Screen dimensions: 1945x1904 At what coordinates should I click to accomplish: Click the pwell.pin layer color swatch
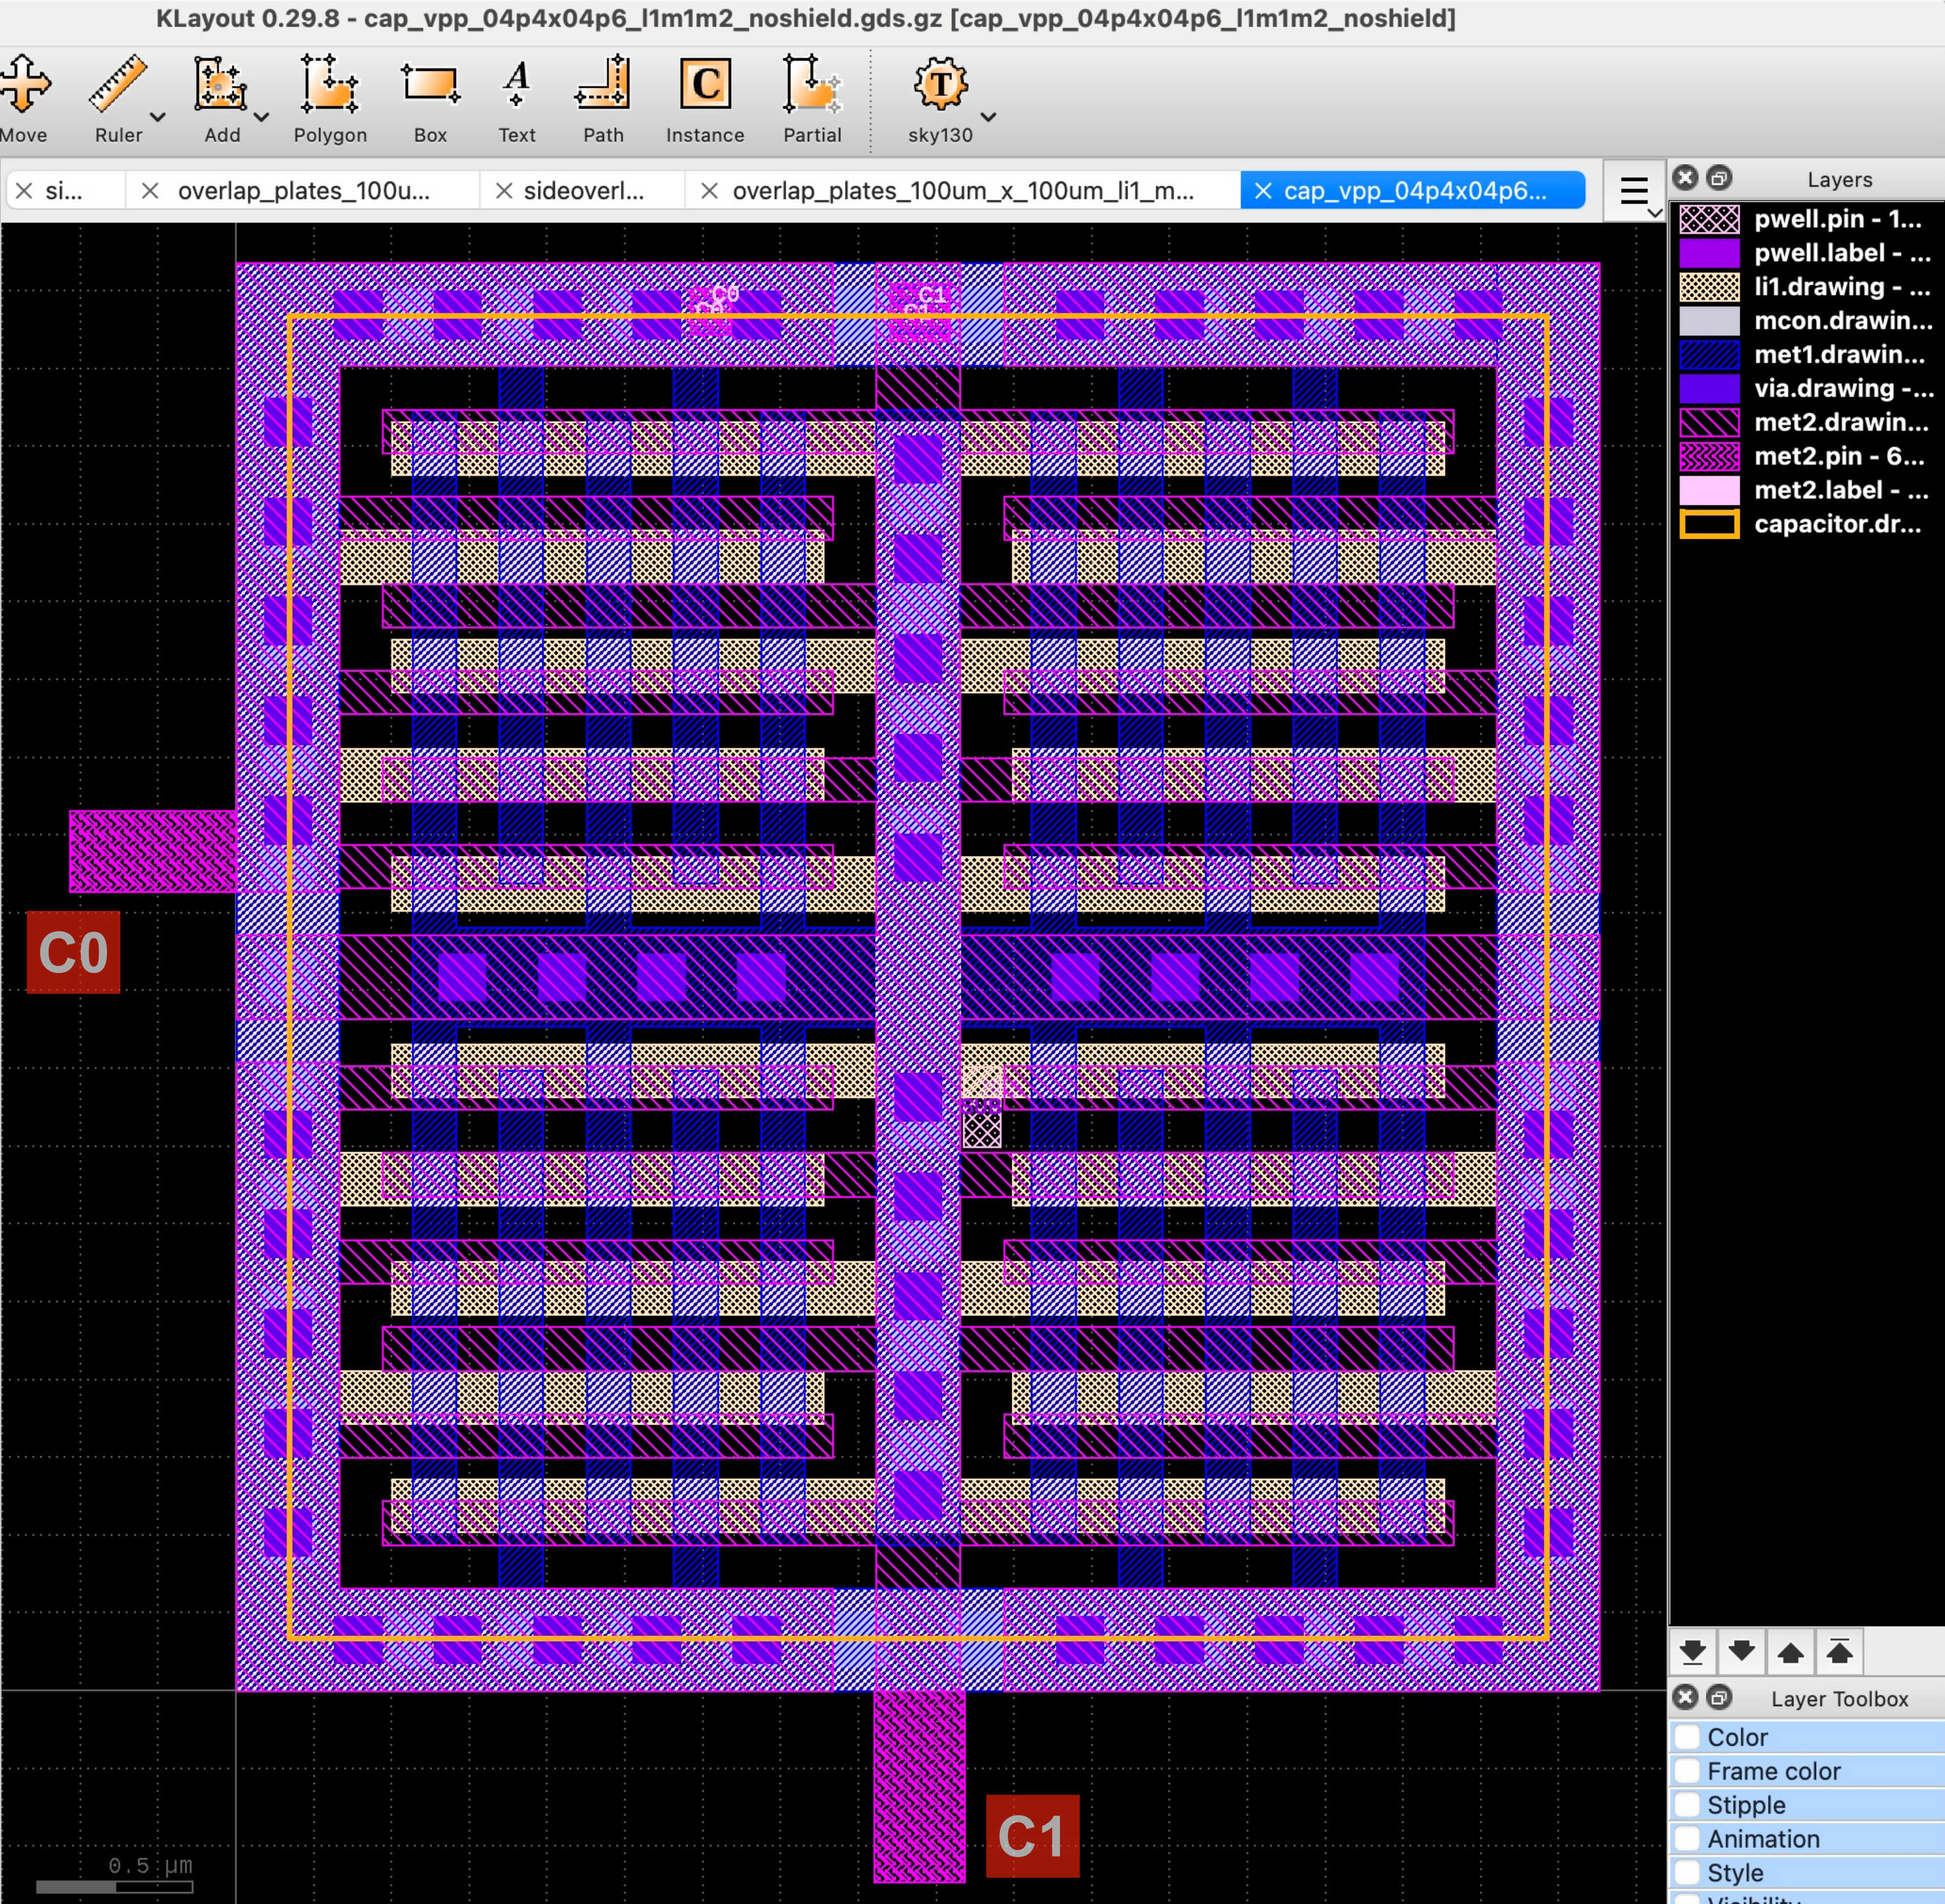tap(1709, 219)
